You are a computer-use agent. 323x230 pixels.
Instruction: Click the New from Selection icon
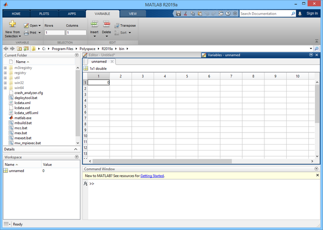(x=12, y=24)
